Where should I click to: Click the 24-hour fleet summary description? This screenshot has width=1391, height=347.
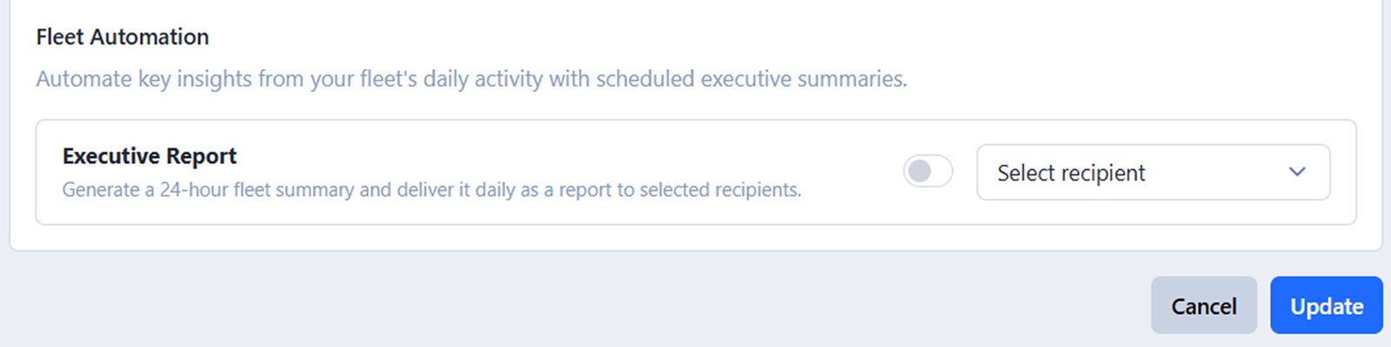[x=431, y=190]
